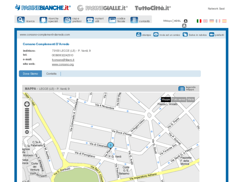Select the Dove Siamo tab
Image resolution: width=243 pixels, height=182 pixels.
point(30,73)
